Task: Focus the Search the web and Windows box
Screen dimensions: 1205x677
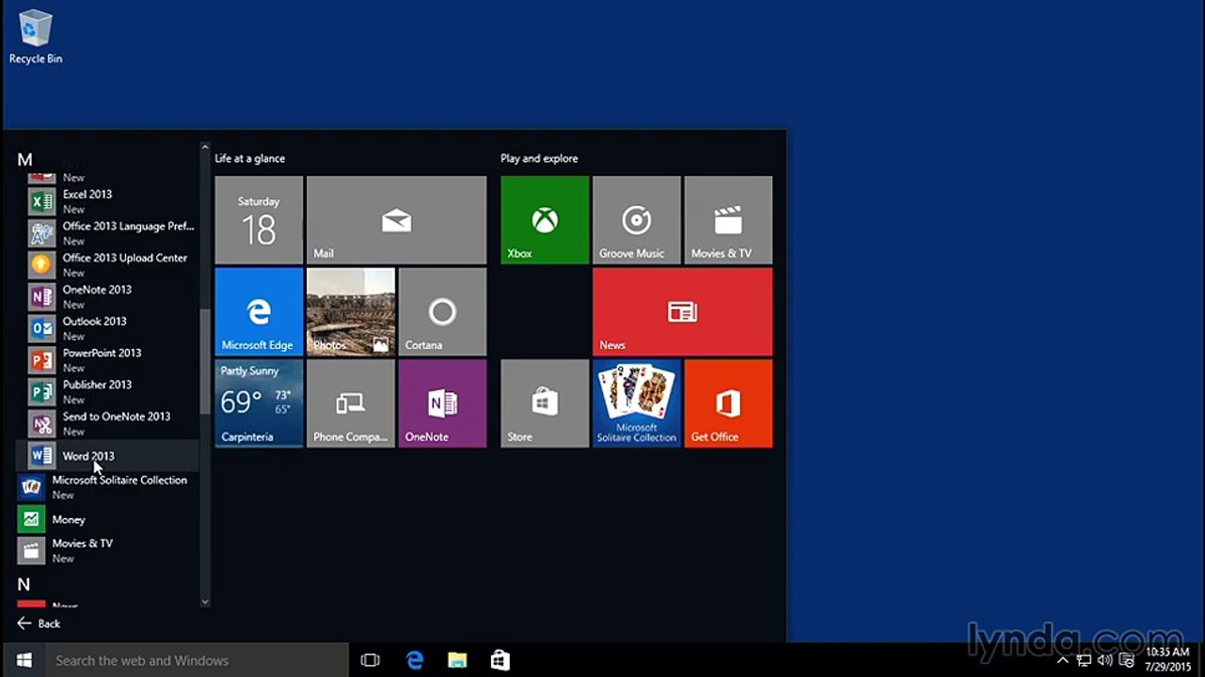Action: (x=198, y=660)
